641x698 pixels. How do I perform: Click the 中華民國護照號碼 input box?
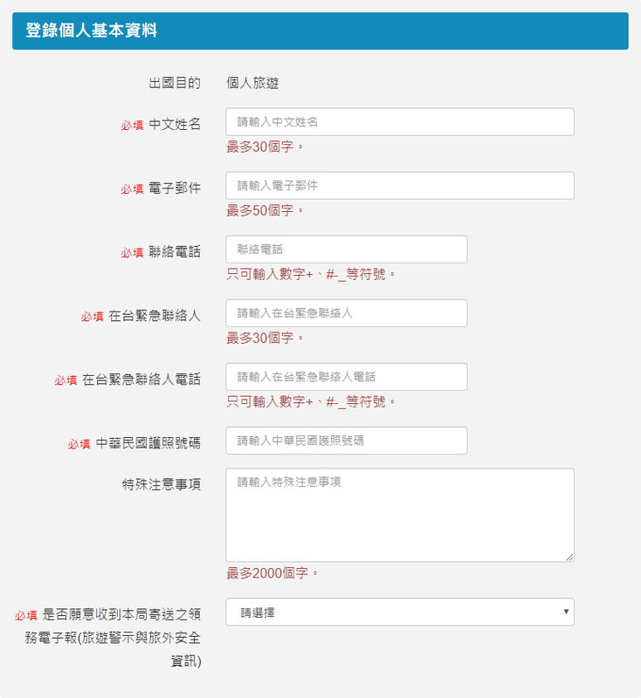point(346,441)
